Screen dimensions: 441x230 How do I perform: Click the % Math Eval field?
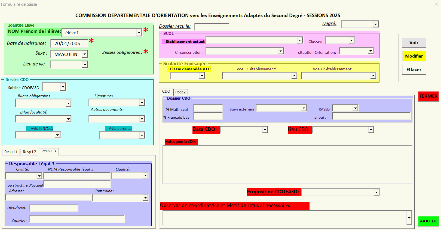click(x=208, y=108)
